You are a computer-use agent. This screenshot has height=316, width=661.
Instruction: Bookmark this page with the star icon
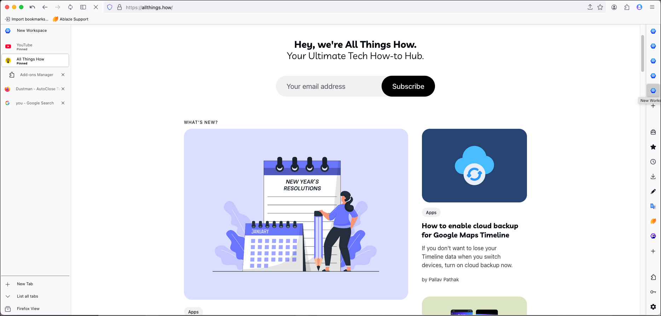click(600, 7)
